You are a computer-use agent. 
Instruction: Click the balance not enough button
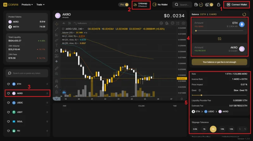coord(219,62)
